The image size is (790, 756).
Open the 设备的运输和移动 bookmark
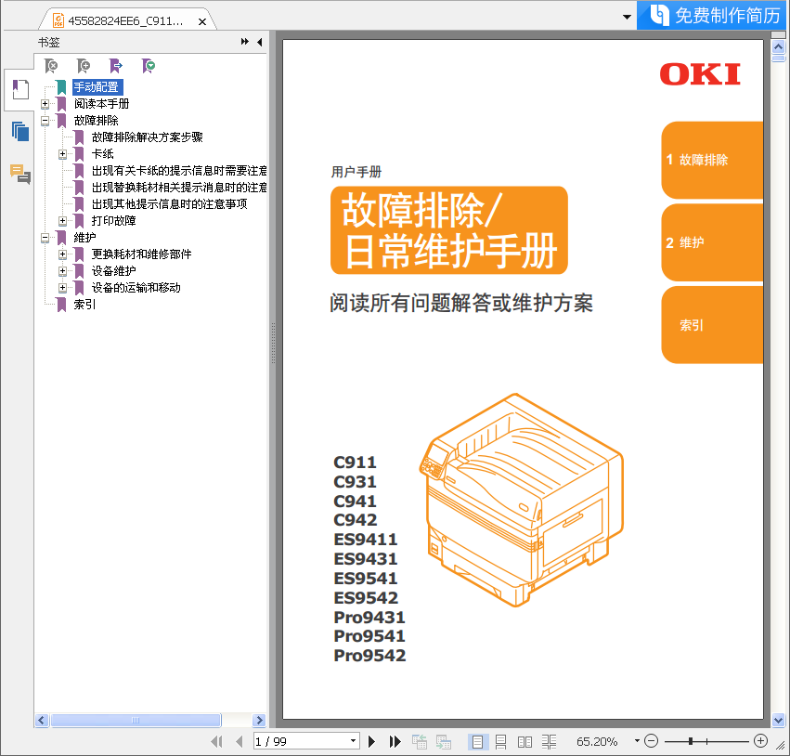tap(136, 288)
